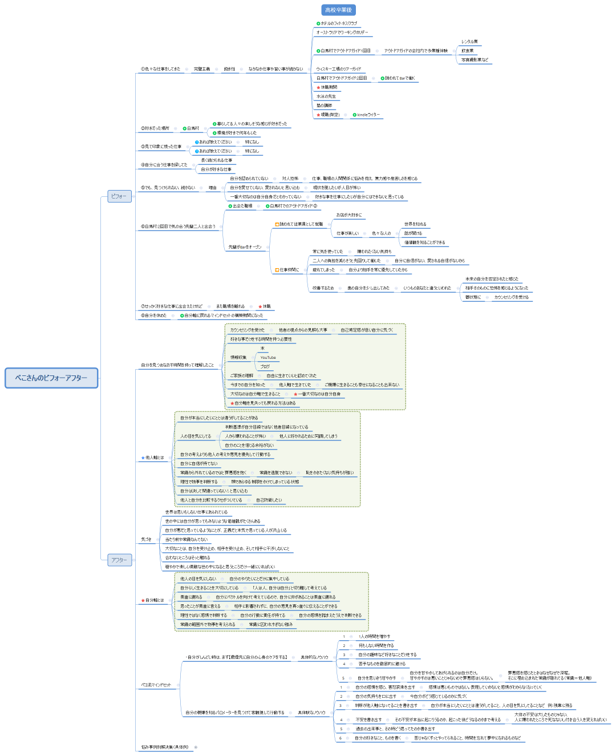Collapse the 情報収集 branch
Screen dimensions: 616x756
coord(253,358)
